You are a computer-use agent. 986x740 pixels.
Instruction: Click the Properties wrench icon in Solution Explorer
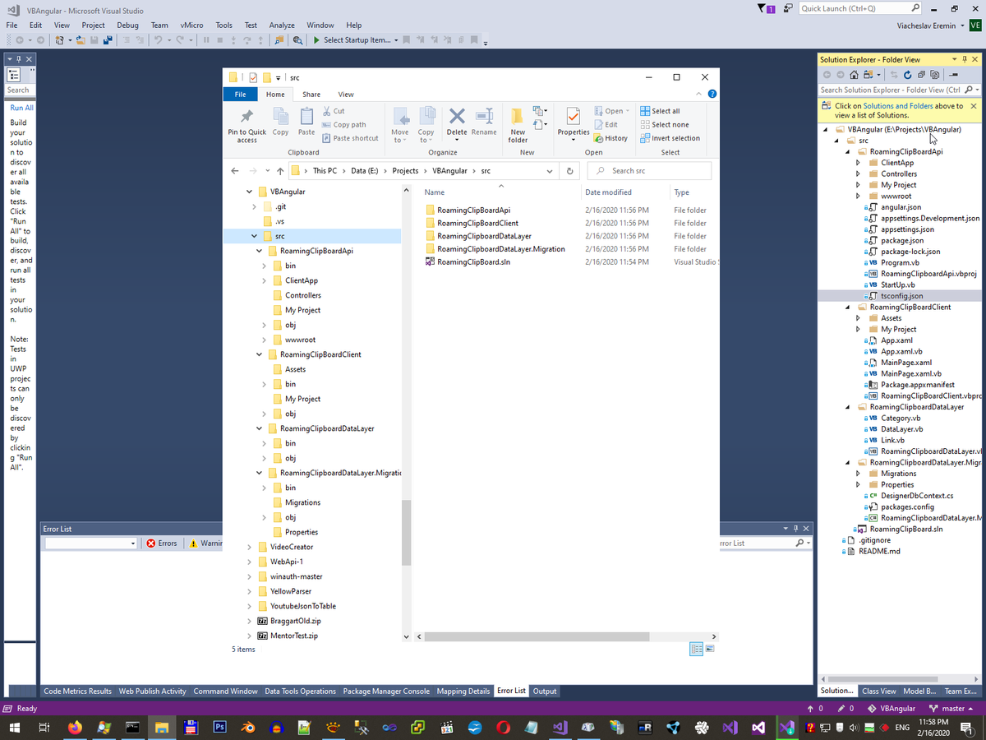coord(954,75)
